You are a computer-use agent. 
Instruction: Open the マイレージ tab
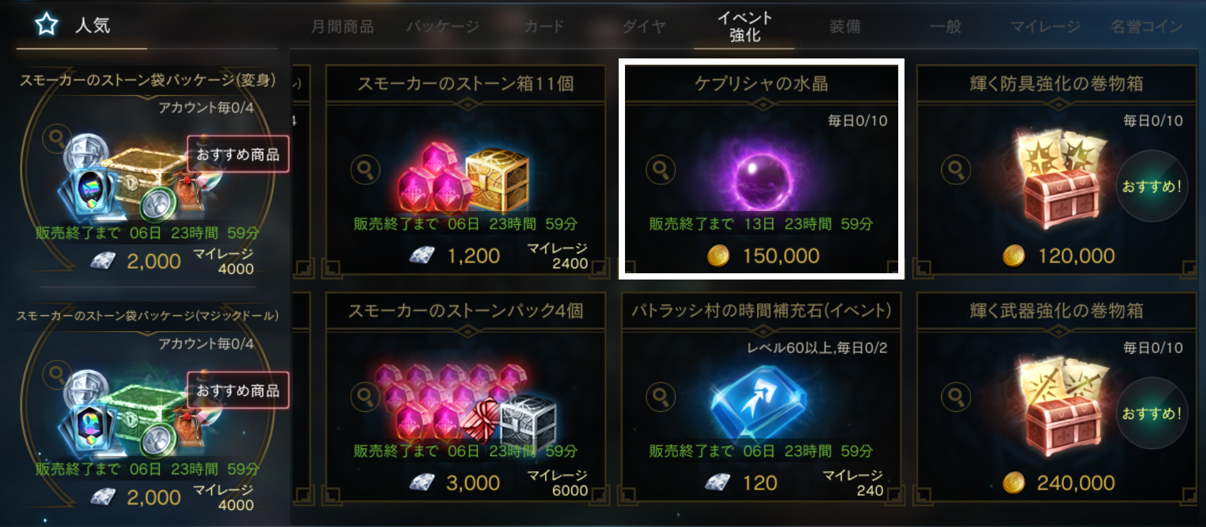(x=1045, y=26)
